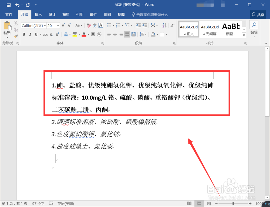Apply yellow text highlight color
270x207 pixels.
coord(74,34)
